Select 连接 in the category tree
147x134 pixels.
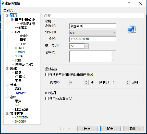14,15
